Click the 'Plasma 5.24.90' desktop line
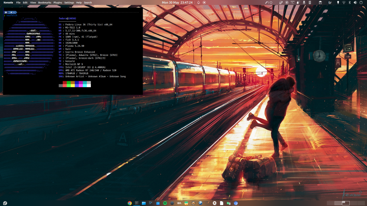Screen dimensions: 367x206 [75, 46]
